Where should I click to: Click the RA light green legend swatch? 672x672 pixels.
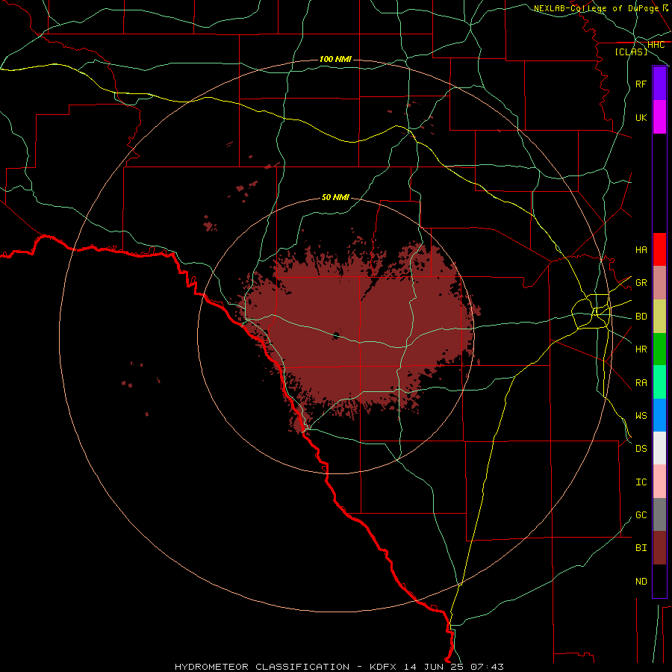(659, 382)
